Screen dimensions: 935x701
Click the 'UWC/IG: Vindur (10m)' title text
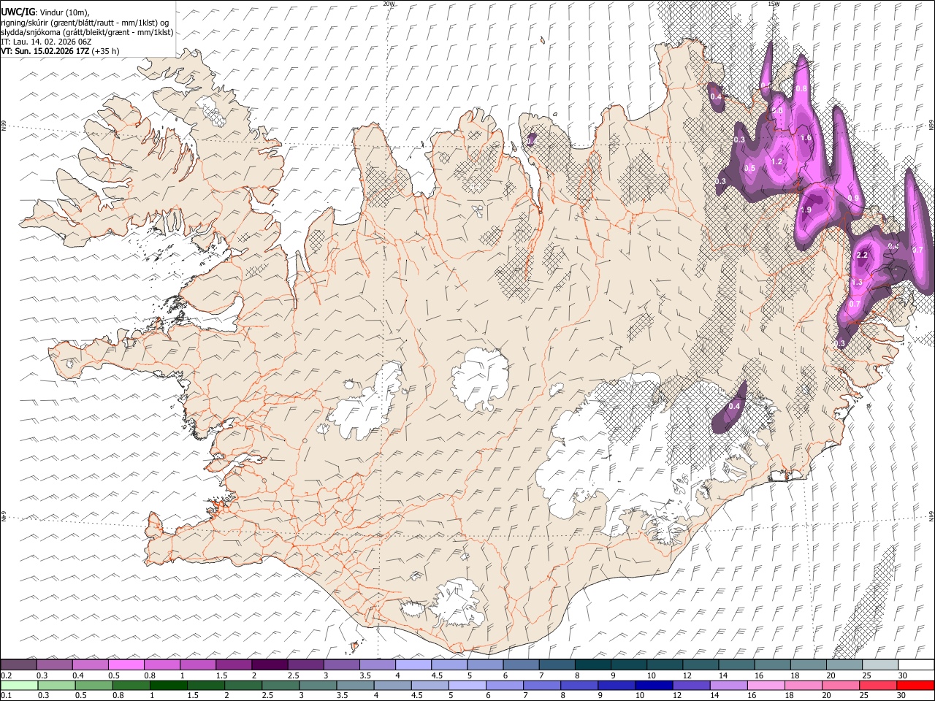coord(45,13)
